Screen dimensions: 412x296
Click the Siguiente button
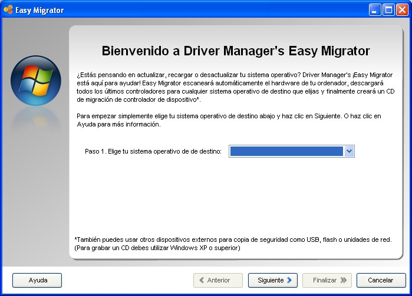(x=273, y=280)
